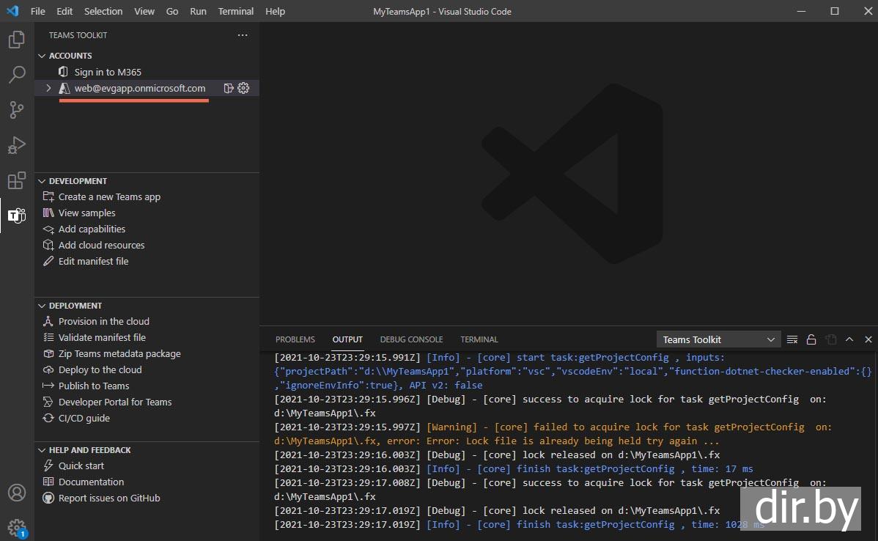Switch to the DEBUG CONSOLE tab

pyautogui.click(x=411, y=339)
